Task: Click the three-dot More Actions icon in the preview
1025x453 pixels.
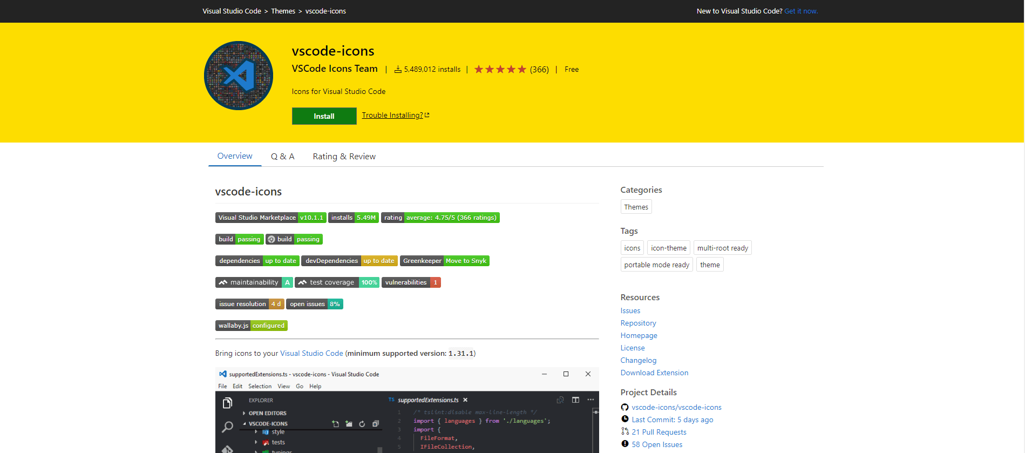Action: [x=590, y=400]
